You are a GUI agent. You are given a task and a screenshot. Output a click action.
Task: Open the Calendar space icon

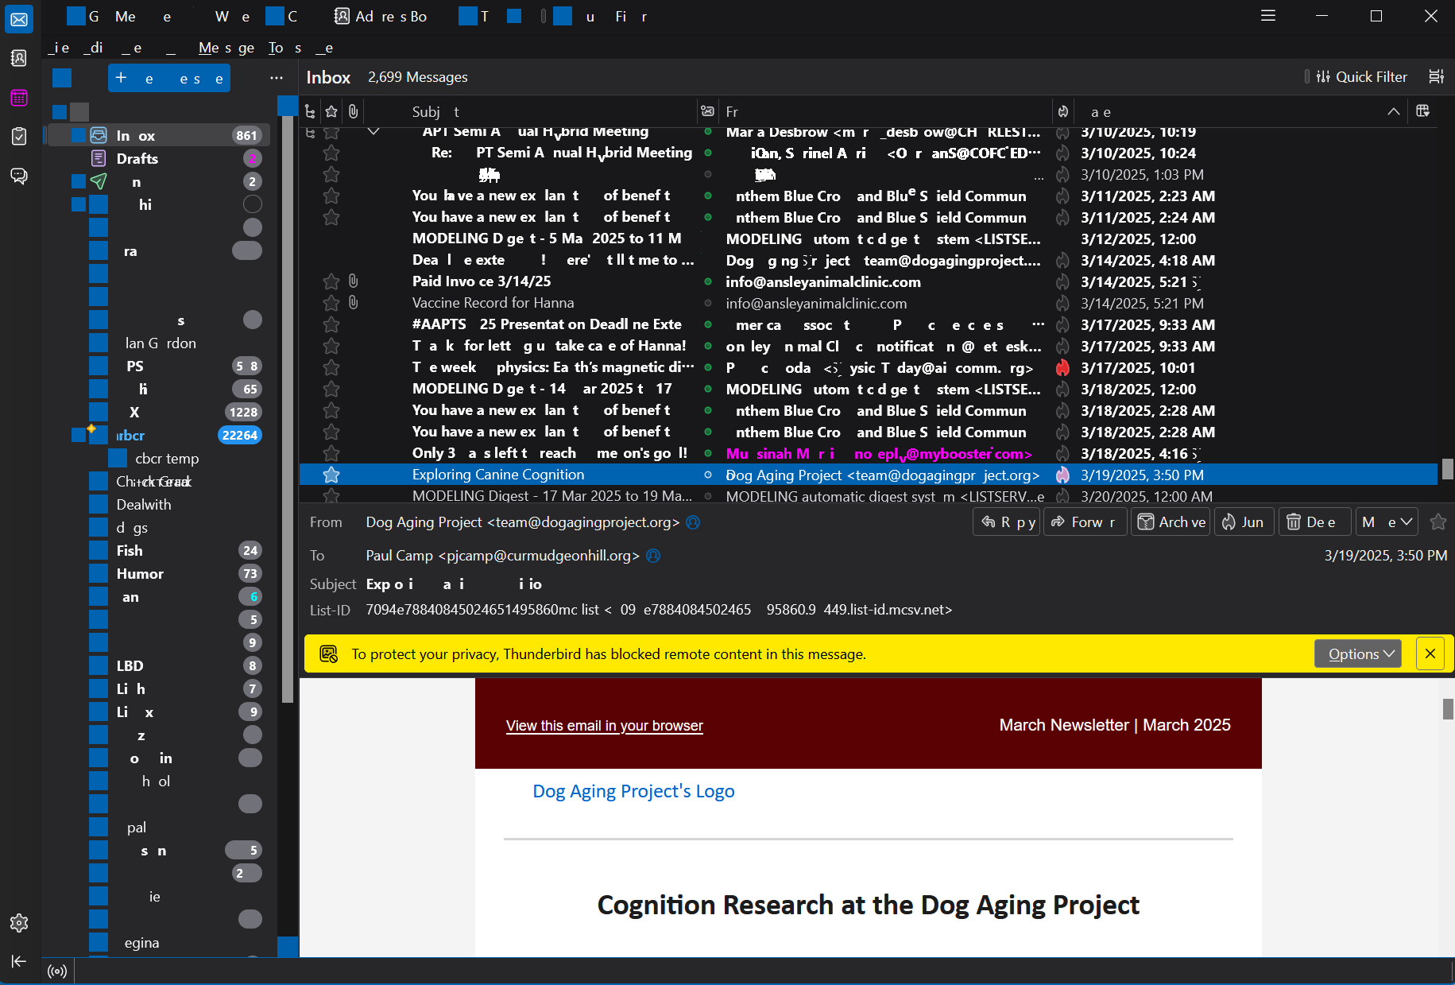(x=19, y=98)
